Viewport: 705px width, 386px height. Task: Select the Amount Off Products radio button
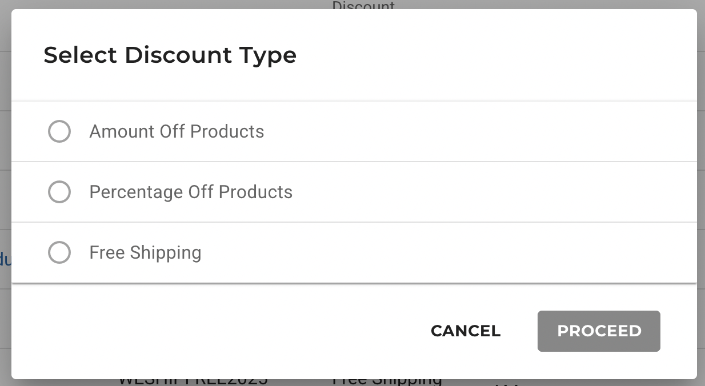[59, 132]
